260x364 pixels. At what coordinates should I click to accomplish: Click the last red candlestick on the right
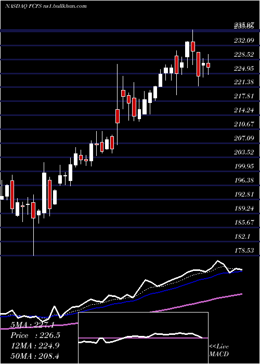(x=208, y=65)
